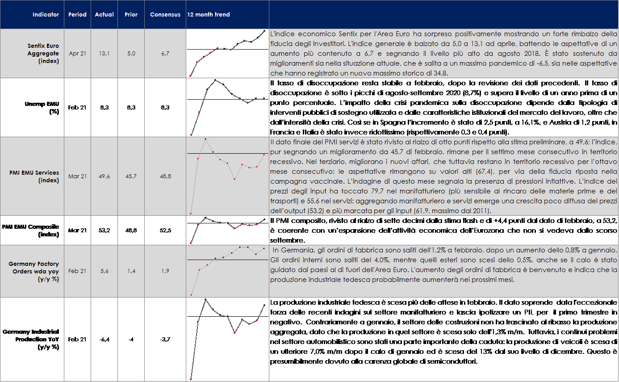Click the Sentix index commentary paragraph
Viewport: 619px width, 382px height.
(443, 54)
